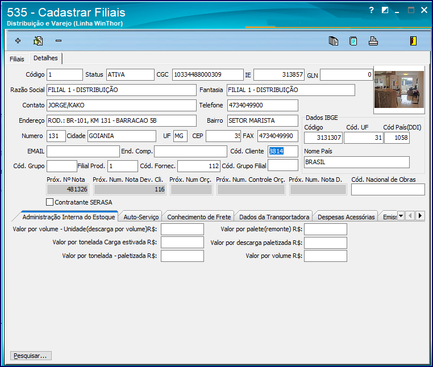
Task: Select the Dados da Transportadora tab
Action: pyautogui.click(x=274, y=217)
